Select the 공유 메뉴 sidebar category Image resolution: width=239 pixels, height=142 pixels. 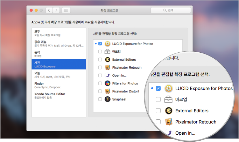click(x=59, y=44)
